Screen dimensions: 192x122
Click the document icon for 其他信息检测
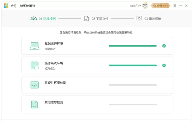[x=35, y=104]
